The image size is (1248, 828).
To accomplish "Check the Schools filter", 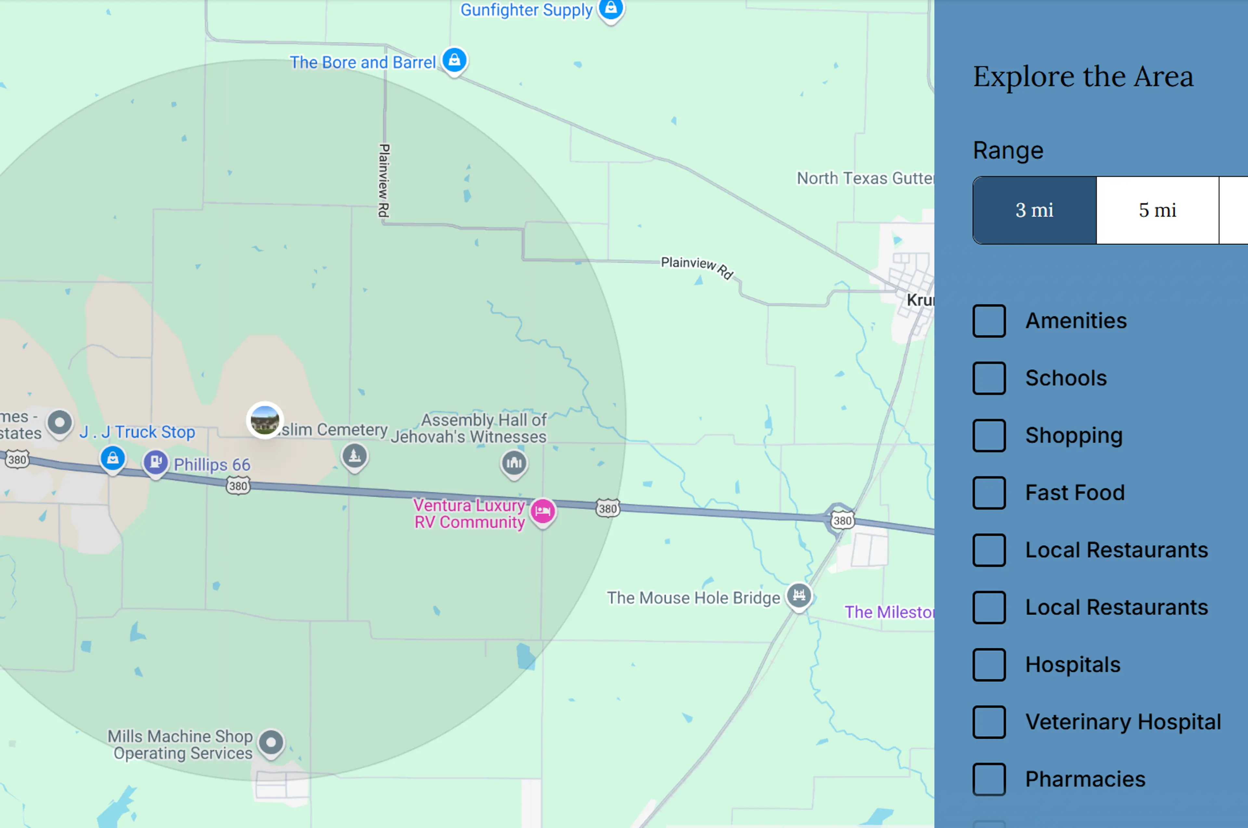I will (x=989, y=378).
